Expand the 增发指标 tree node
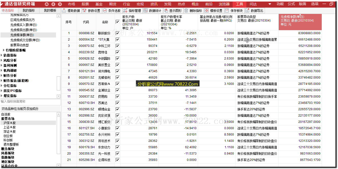Viewport: 338px width, 169px height. (2, 96)
